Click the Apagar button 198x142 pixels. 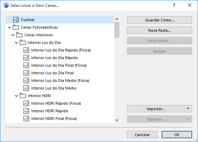click(160, 51)
